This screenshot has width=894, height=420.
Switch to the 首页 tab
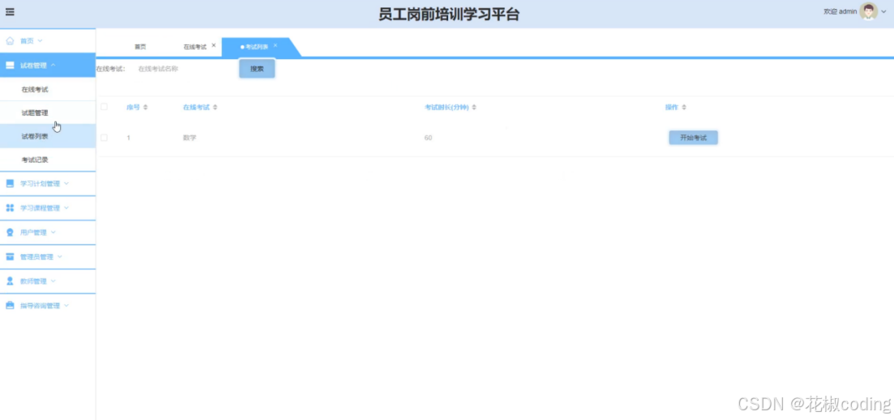coord(140,47)
